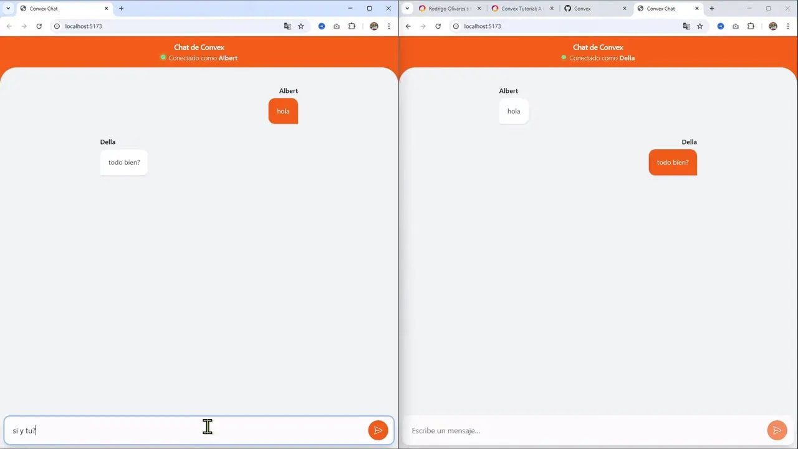Click sender name 'Albert' in Della's window

point(509,91)
